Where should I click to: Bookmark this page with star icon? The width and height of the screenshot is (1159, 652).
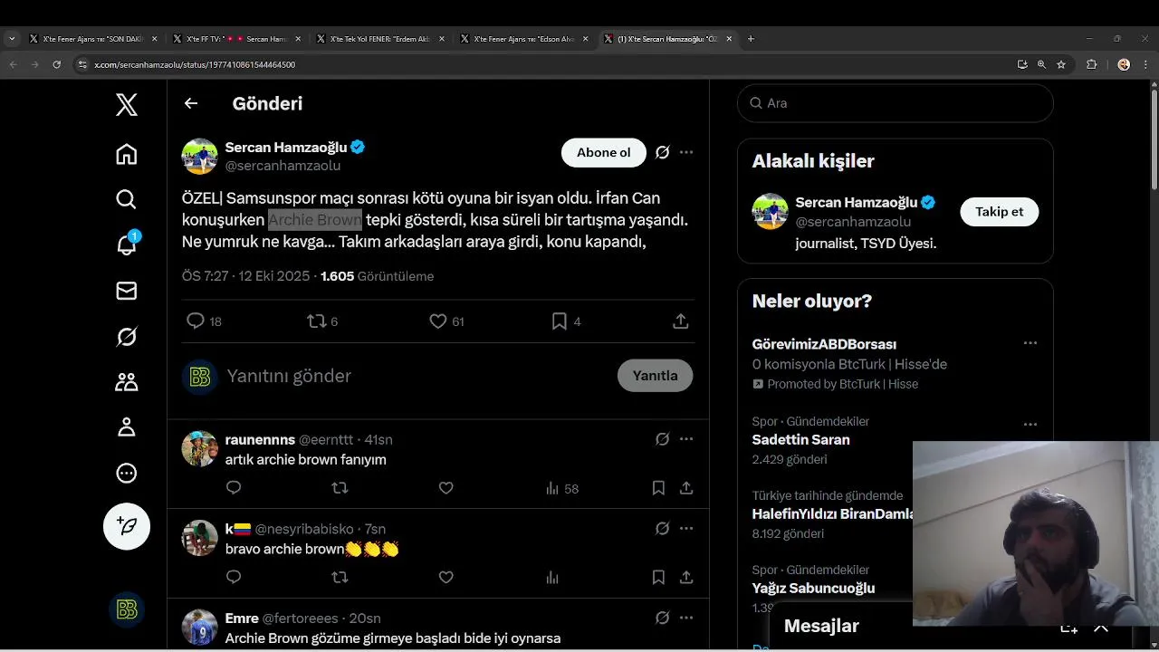click(x=1061, y=64)
